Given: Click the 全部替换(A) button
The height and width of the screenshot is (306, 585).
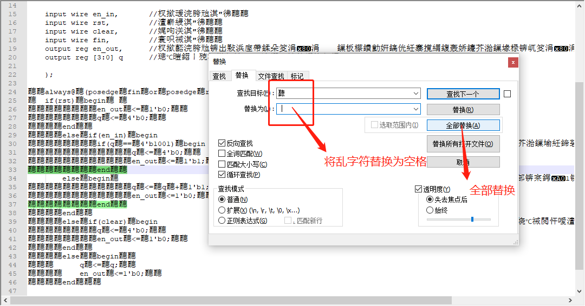Looking at the screenshot, I should 463,125.
